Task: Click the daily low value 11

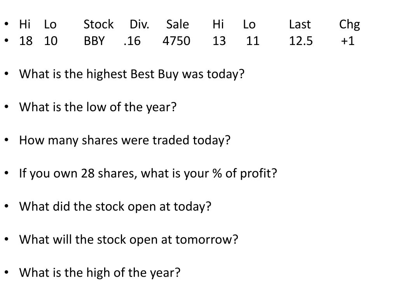Action: click(x=253, y=41)
